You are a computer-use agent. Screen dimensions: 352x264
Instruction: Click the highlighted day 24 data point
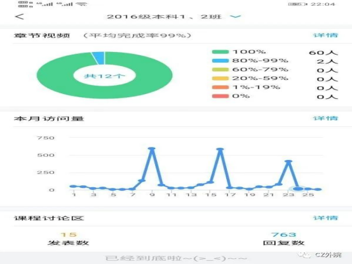[x=298, y=189]
